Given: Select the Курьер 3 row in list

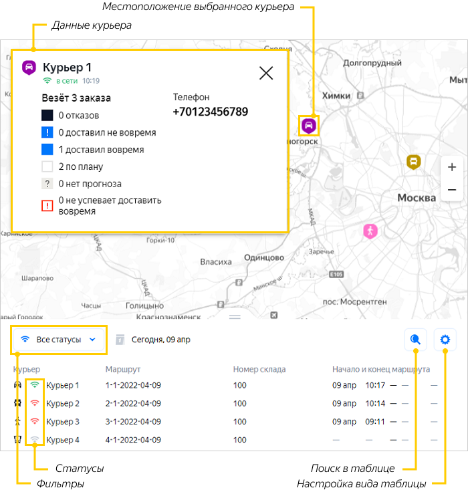Looking at the screenshot, I should point(63,422).
